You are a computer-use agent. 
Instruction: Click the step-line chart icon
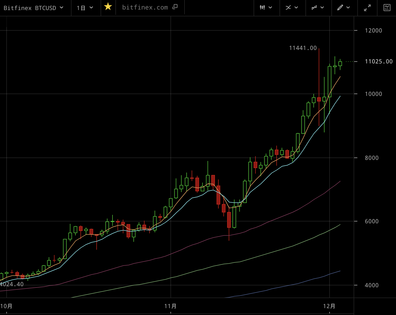[314, 8]
